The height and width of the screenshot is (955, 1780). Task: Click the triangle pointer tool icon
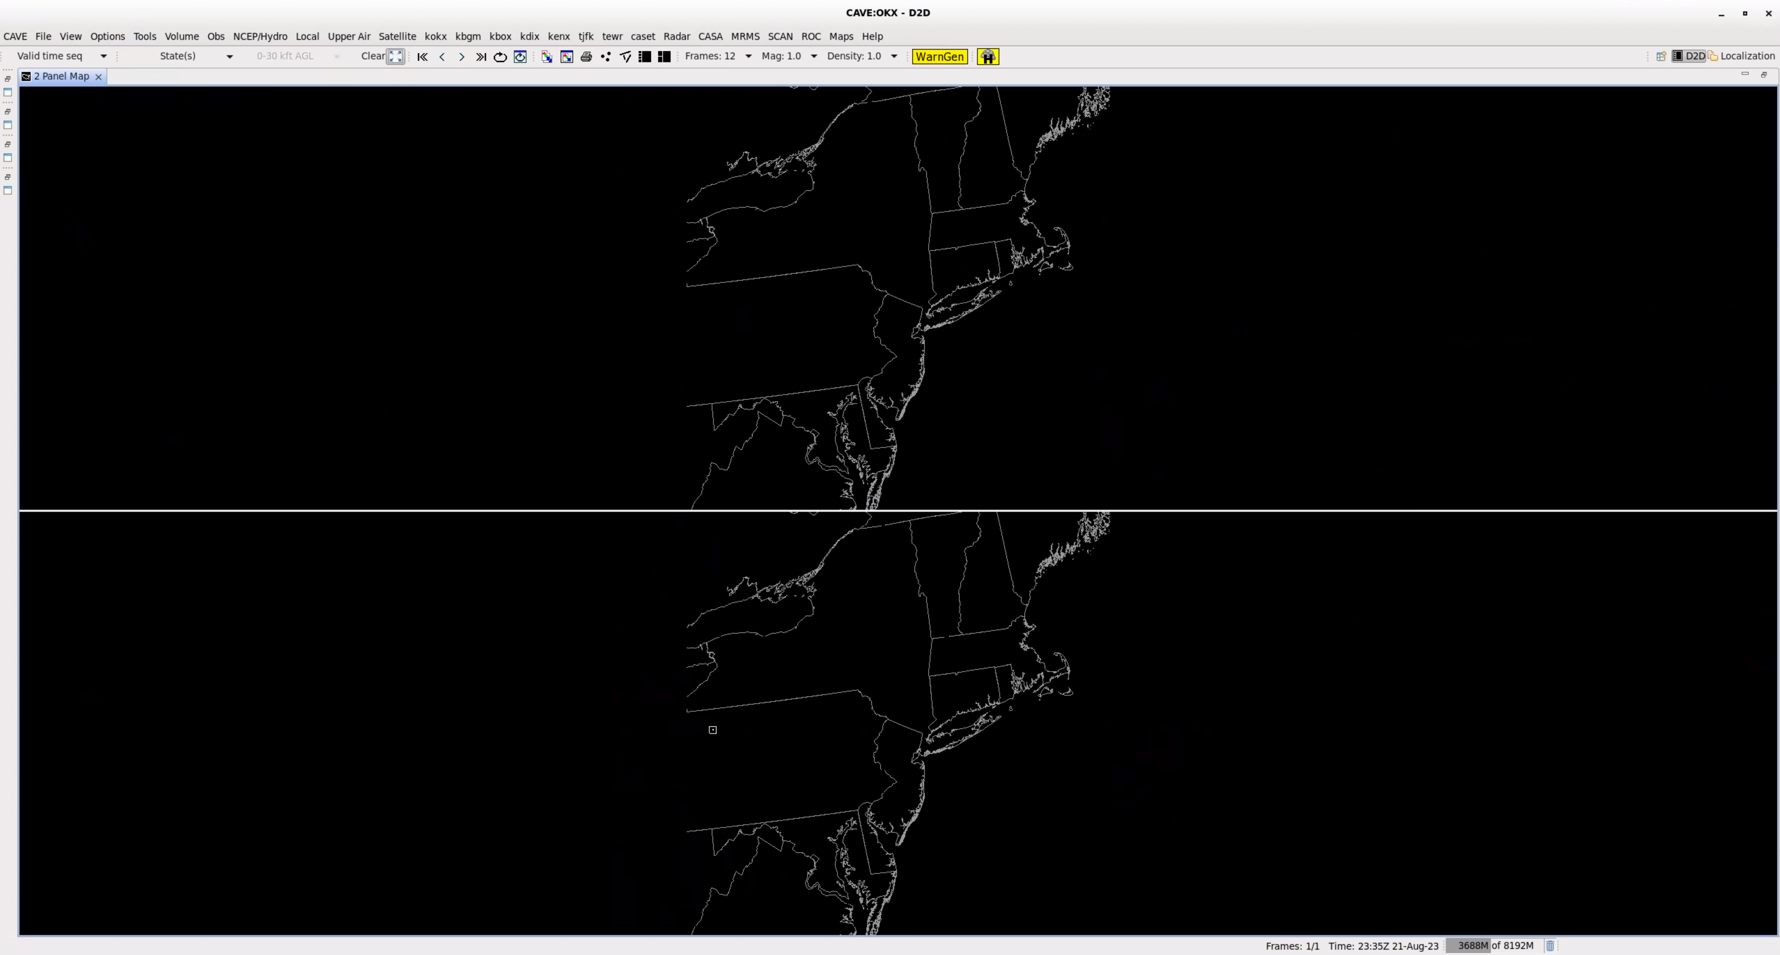[625, 57]
